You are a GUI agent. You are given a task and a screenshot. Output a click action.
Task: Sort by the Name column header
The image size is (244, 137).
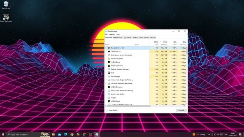click(119, 43)
